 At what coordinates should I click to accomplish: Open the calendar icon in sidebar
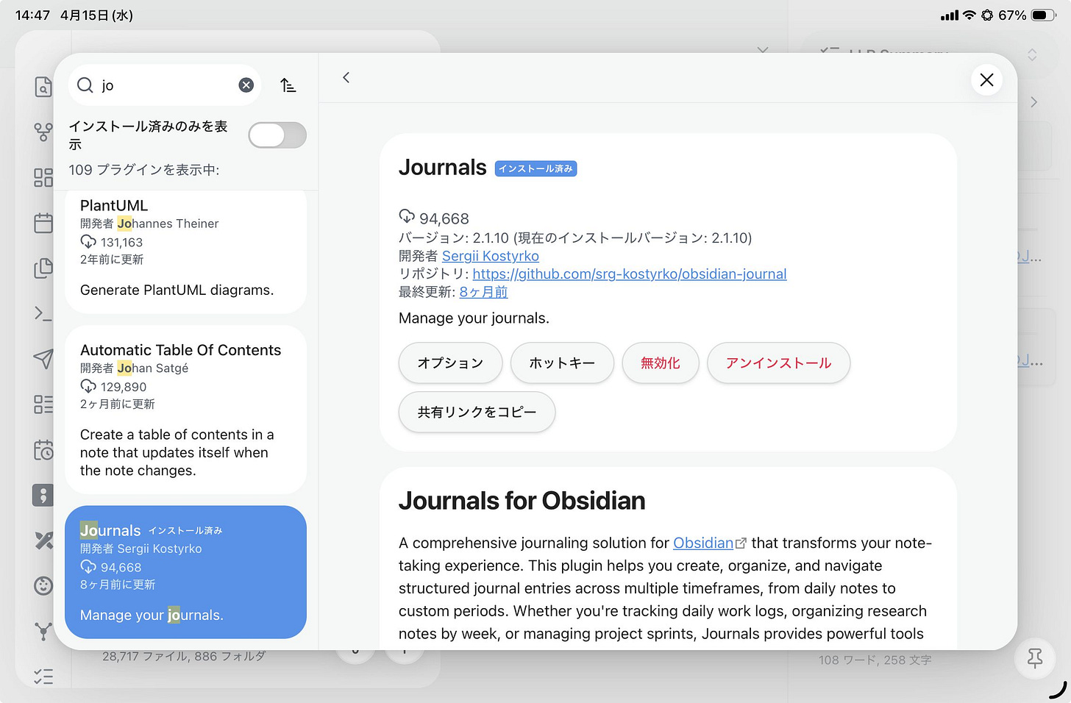[43, 223]
